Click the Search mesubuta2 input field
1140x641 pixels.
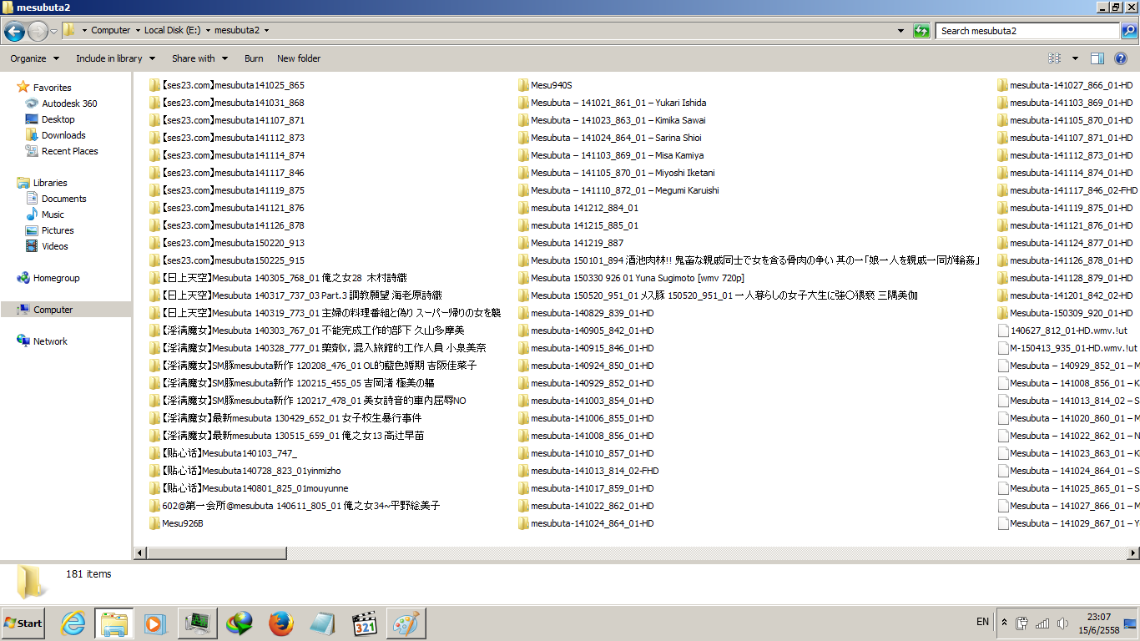click(x=1027, y=31)
